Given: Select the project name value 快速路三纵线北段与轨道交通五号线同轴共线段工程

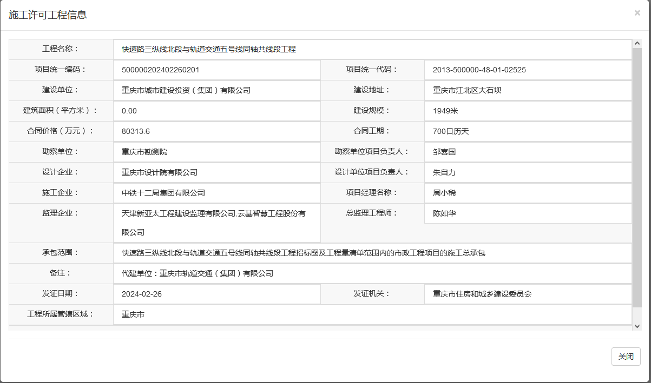Looking at the screenshot, I should [209, 49].
